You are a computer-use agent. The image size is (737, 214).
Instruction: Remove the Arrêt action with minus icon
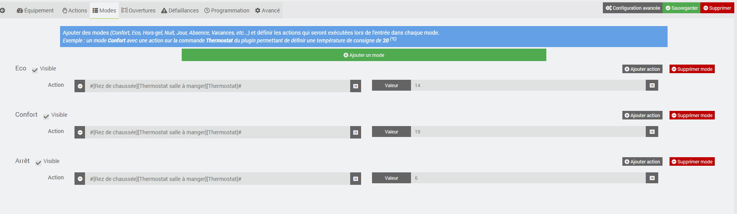pos(80,179)
